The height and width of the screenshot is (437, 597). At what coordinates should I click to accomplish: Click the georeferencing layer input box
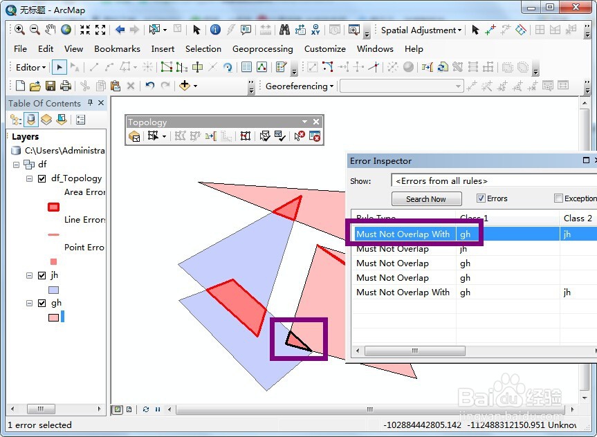(402, 86)
